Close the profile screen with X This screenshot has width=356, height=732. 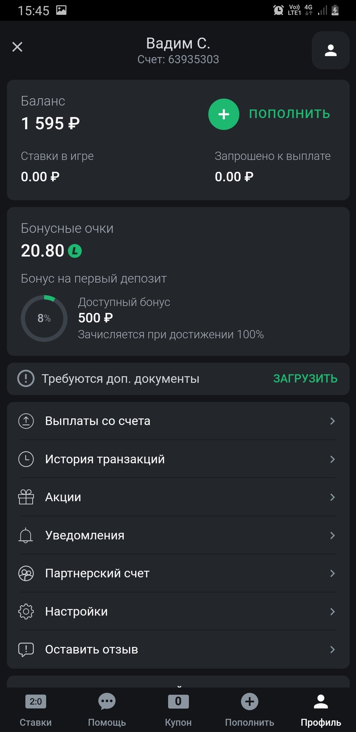point(17,47)
